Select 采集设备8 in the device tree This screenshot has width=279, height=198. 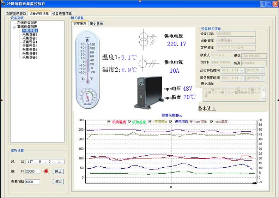tap(30, 57)
